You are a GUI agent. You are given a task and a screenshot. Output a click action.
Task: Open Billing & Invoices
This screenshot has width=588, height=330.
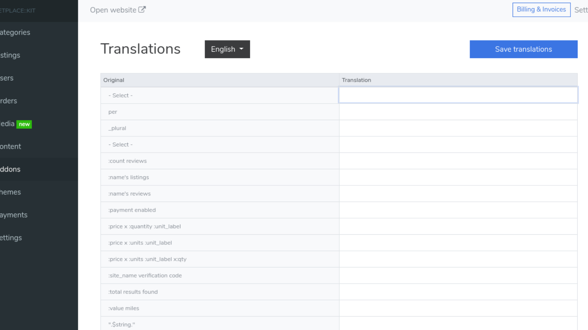point(541,10)
